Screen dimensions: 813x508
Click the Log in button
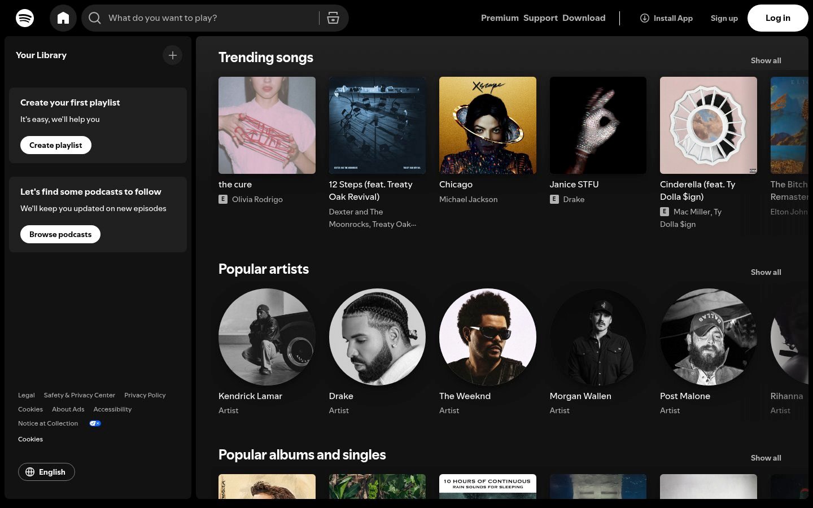(x=778, y=18)
